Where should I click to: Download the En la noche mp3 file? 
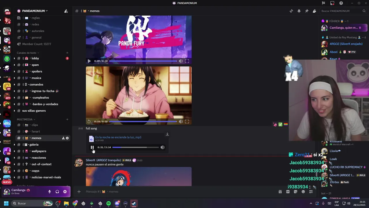[167, 134]
